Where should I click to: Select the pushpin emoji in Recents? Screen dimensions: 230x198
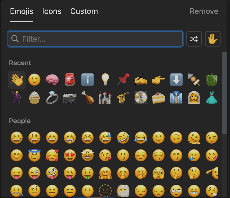(x=123, y=80)
